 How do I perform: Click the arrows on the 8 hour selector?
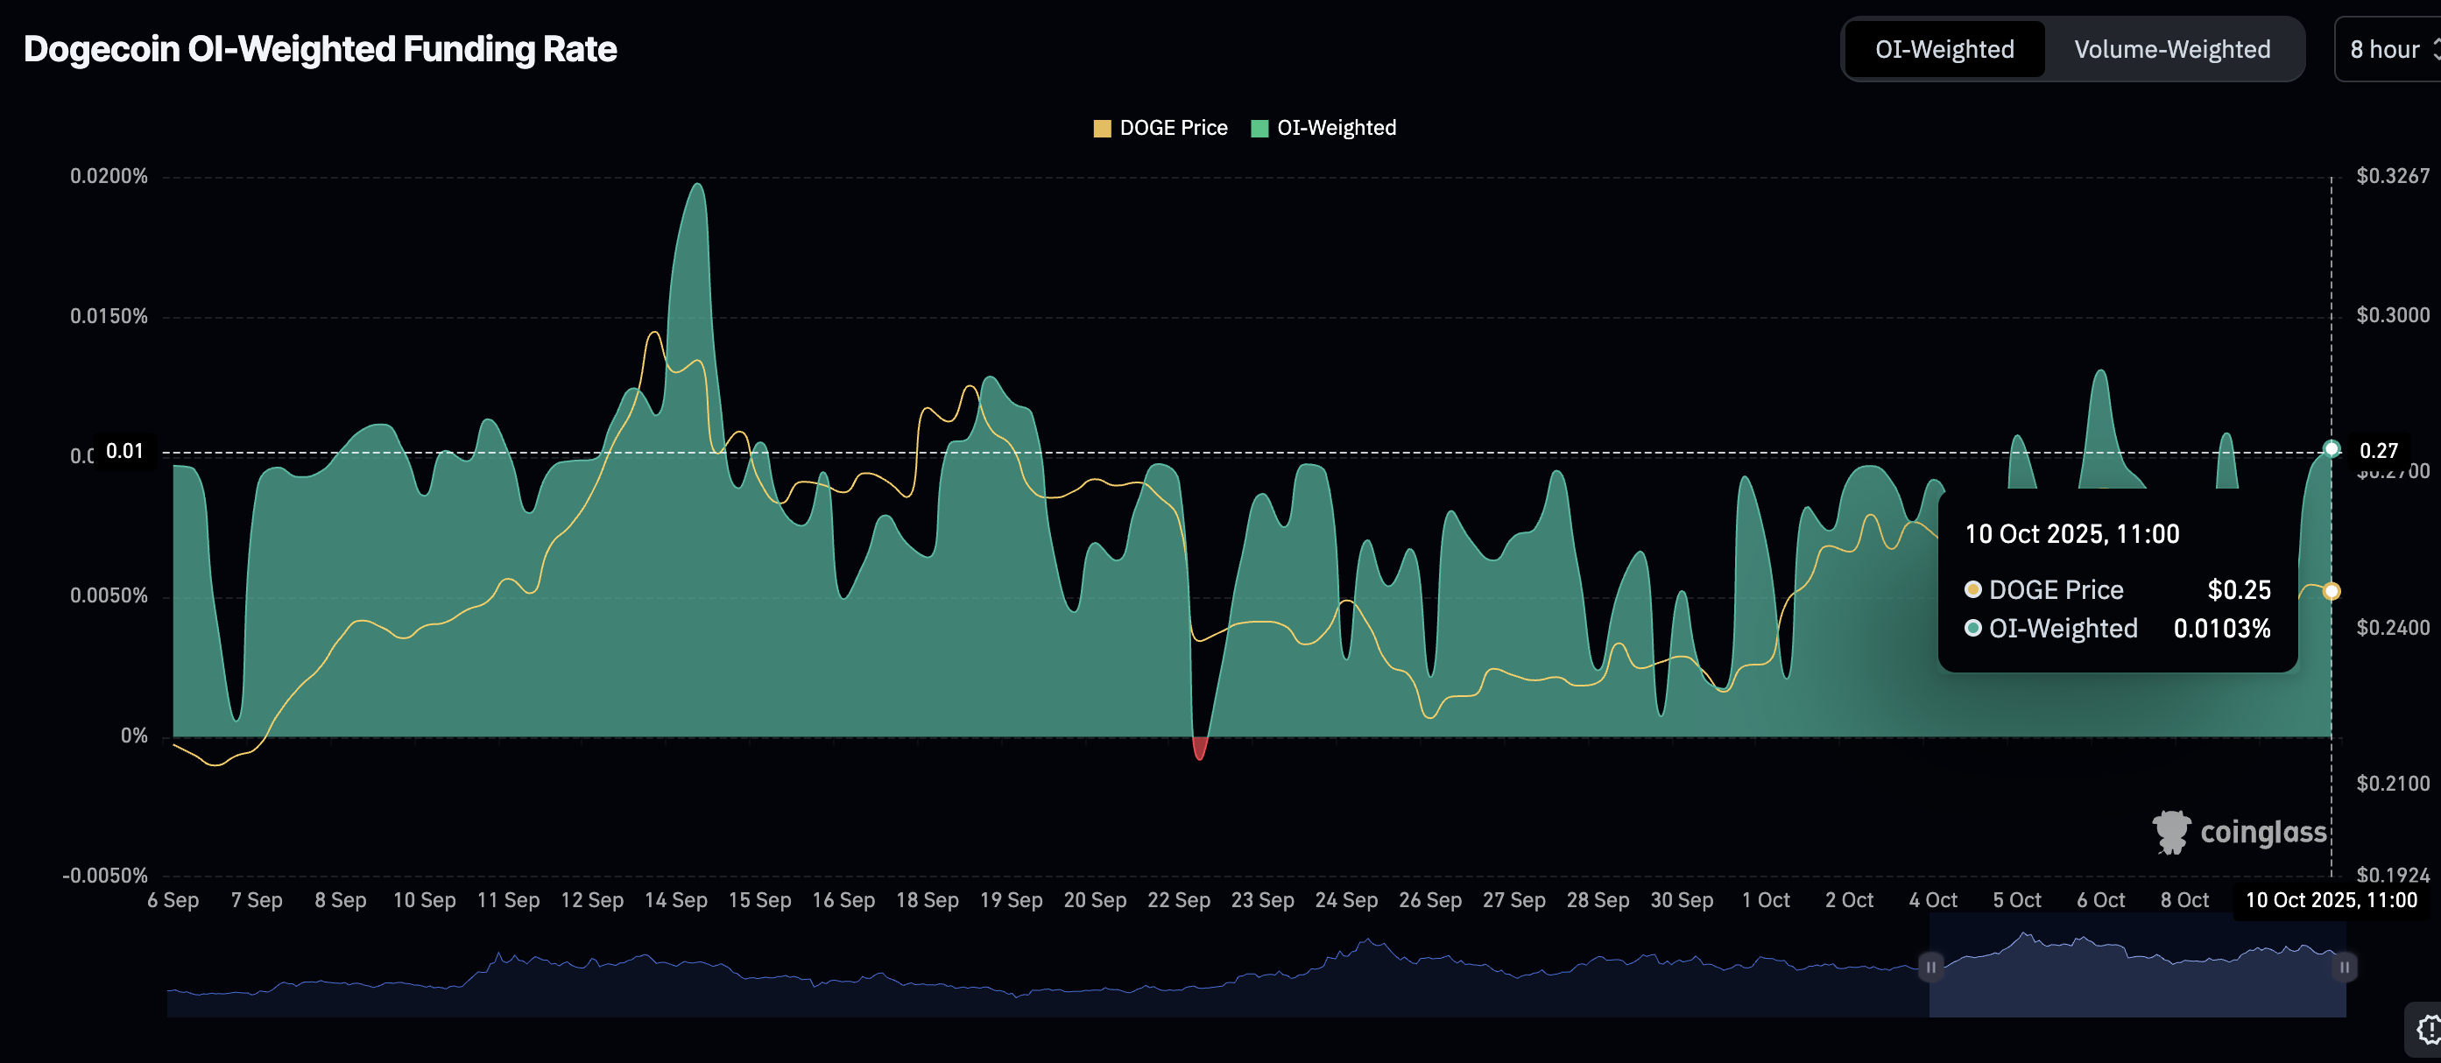tap(2436, 49)
